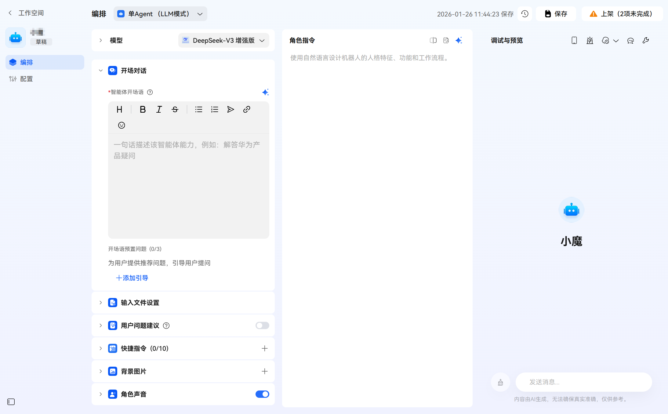Click the AI sparkle icon in 角色指令
Screen dimensions: 668x414
459,40
